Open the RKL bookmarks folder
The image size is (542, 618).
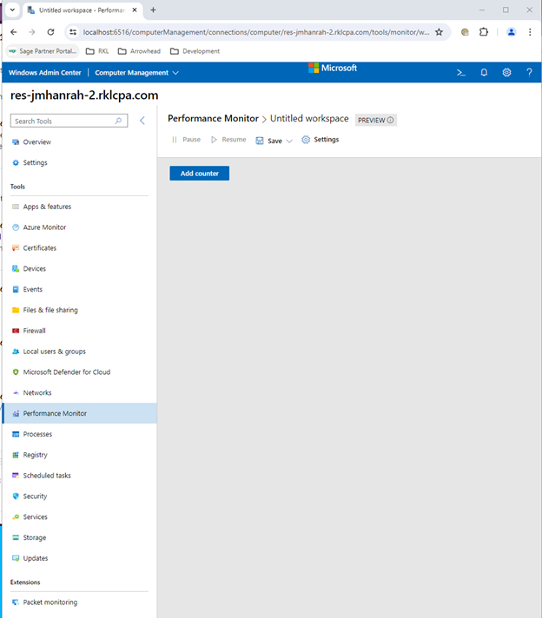point(97,51)
